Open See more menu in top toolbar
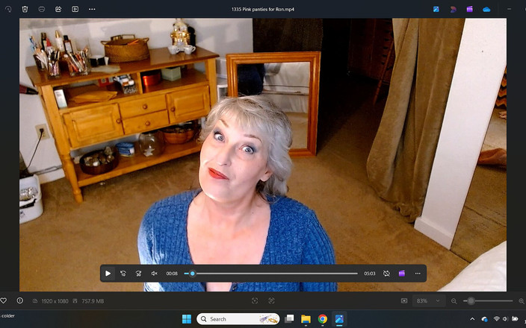526x328 pixels. 92,9
